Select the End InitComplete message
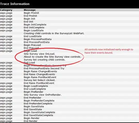 point(34,27)
